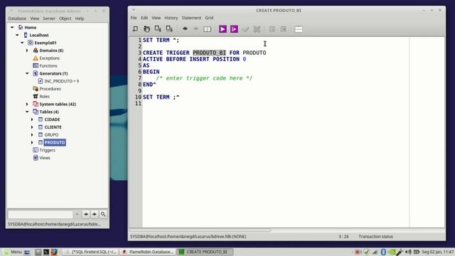Image resolution: width=455 pixels, height=256 pixels.
Task: Click the New SQL editor toolbar icon
Action: click(x=135, y=29)
